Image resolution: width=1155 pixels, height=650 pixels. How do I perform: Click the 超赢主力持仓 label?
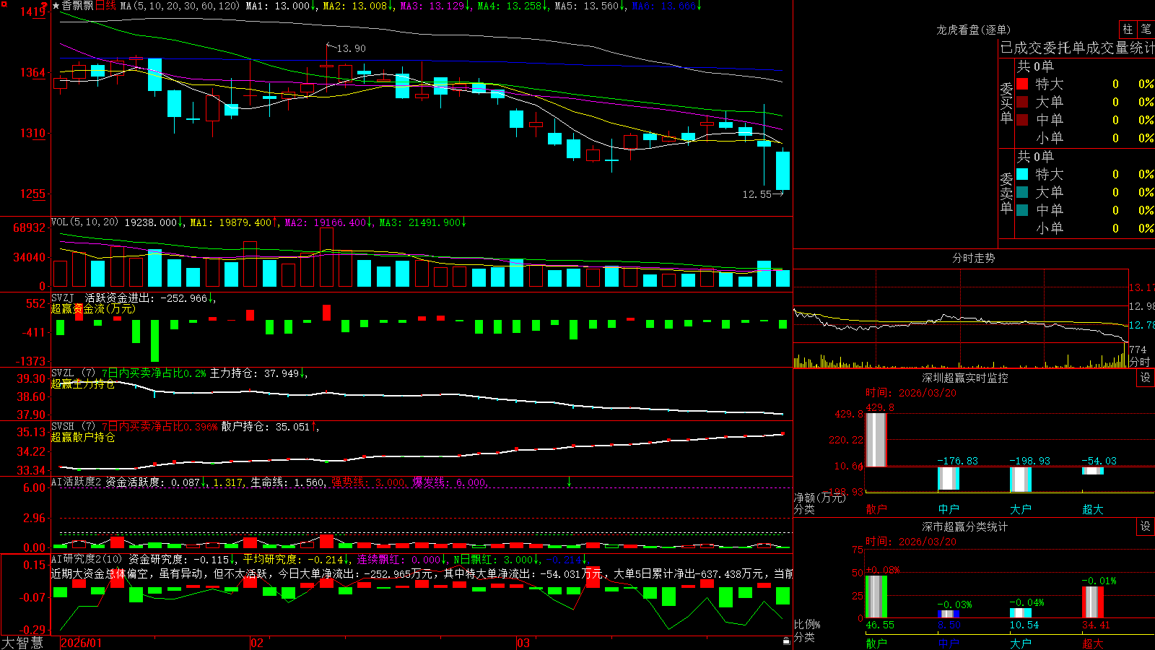coord(83,384)
